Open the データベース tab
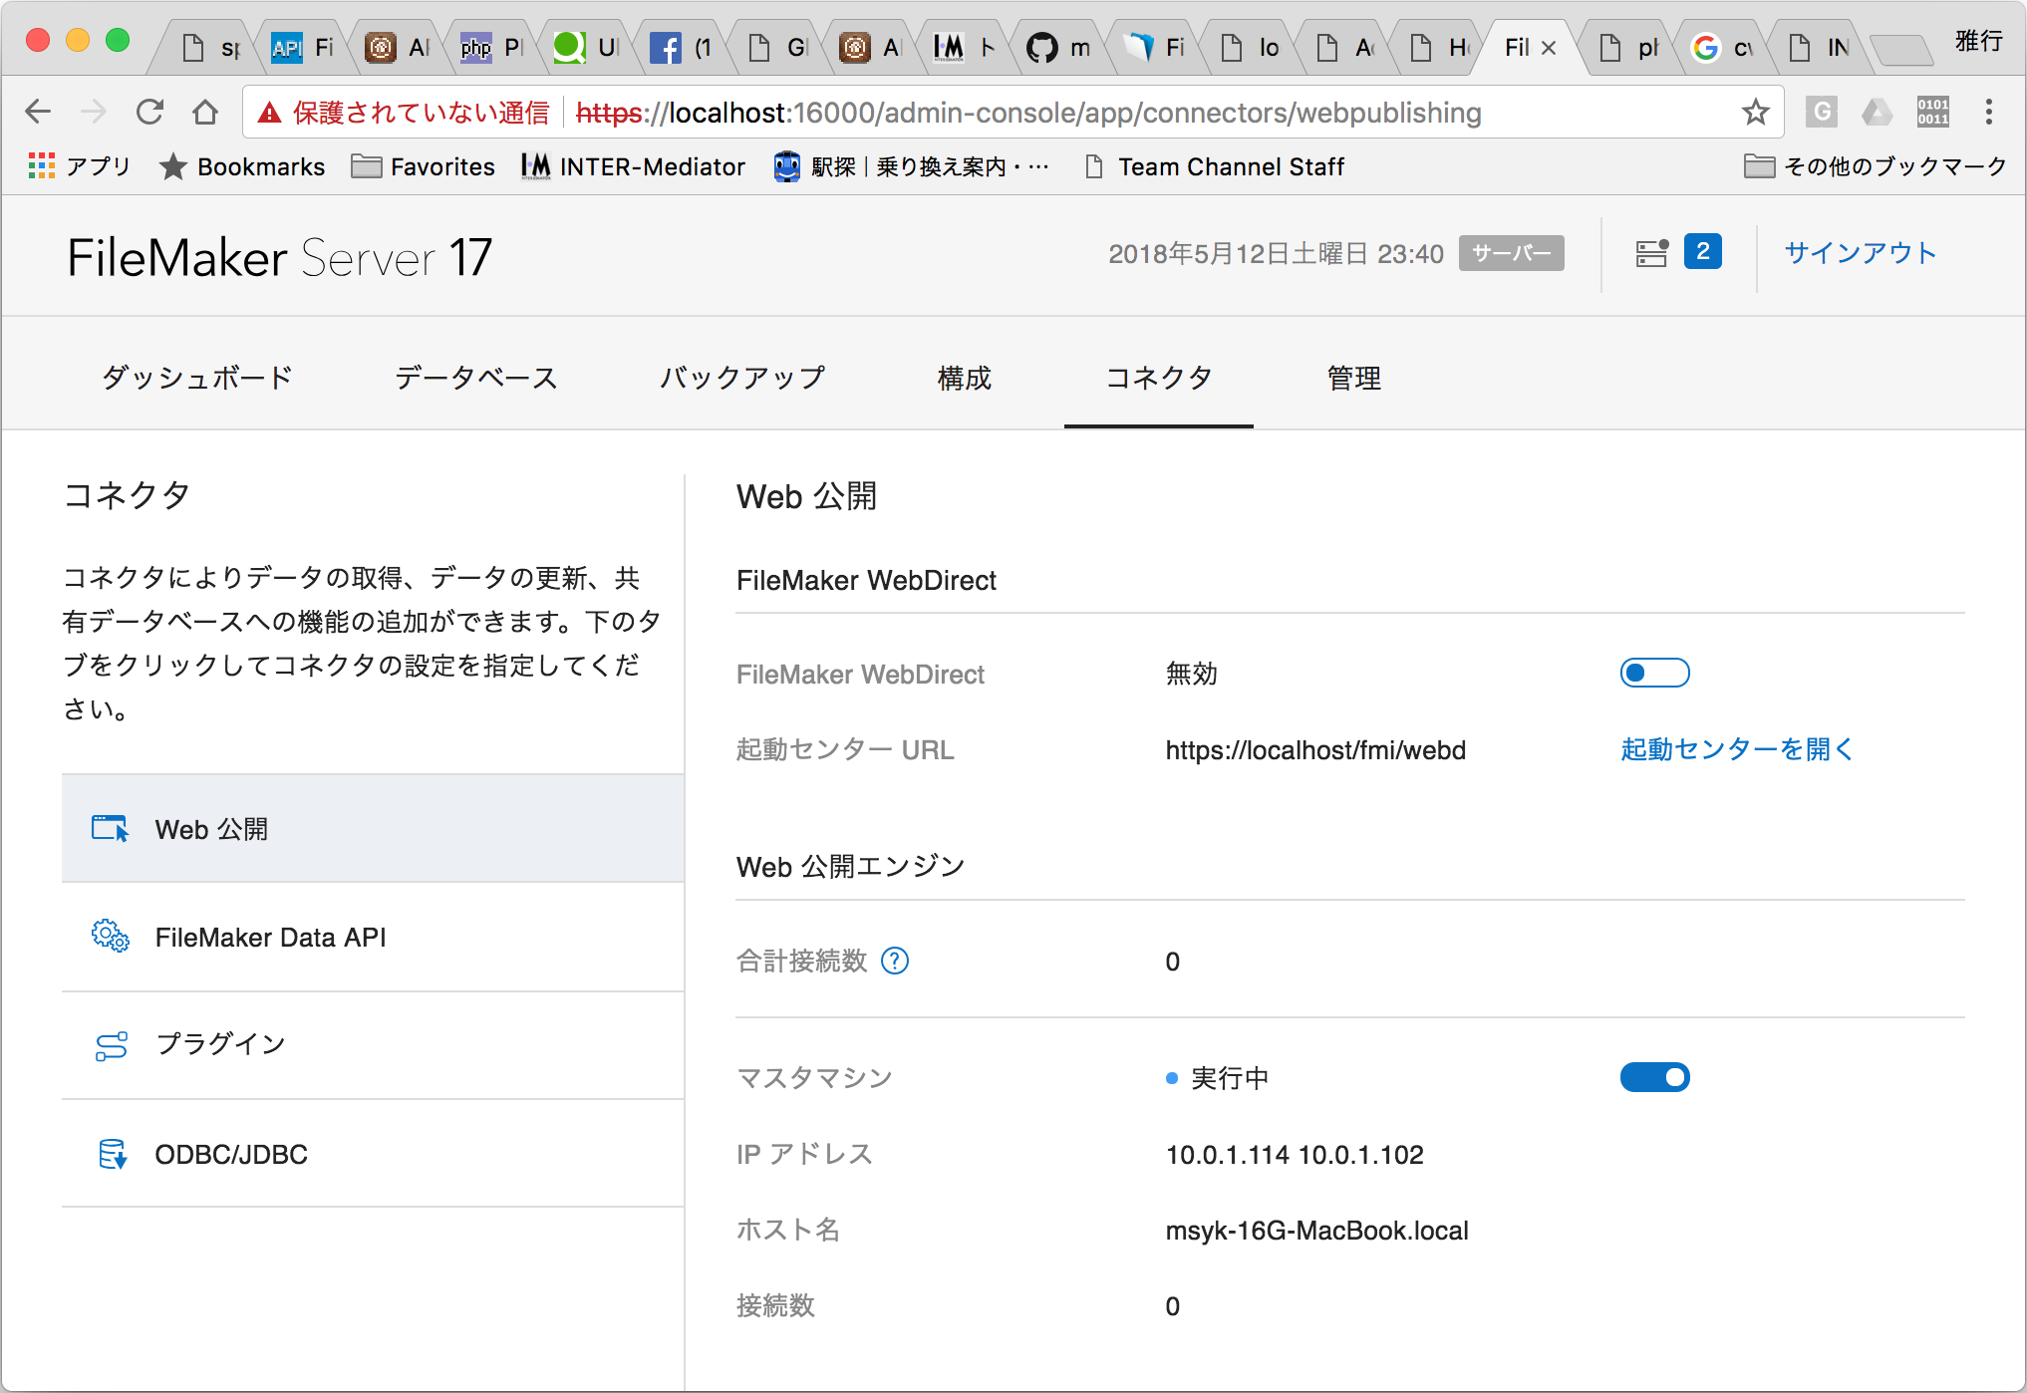 [476, 378]
